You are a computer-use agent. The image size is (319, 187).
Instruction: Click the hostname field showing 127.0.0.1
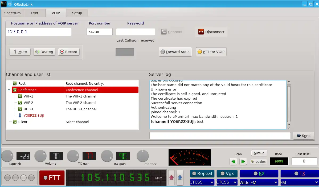coord(39,32)
